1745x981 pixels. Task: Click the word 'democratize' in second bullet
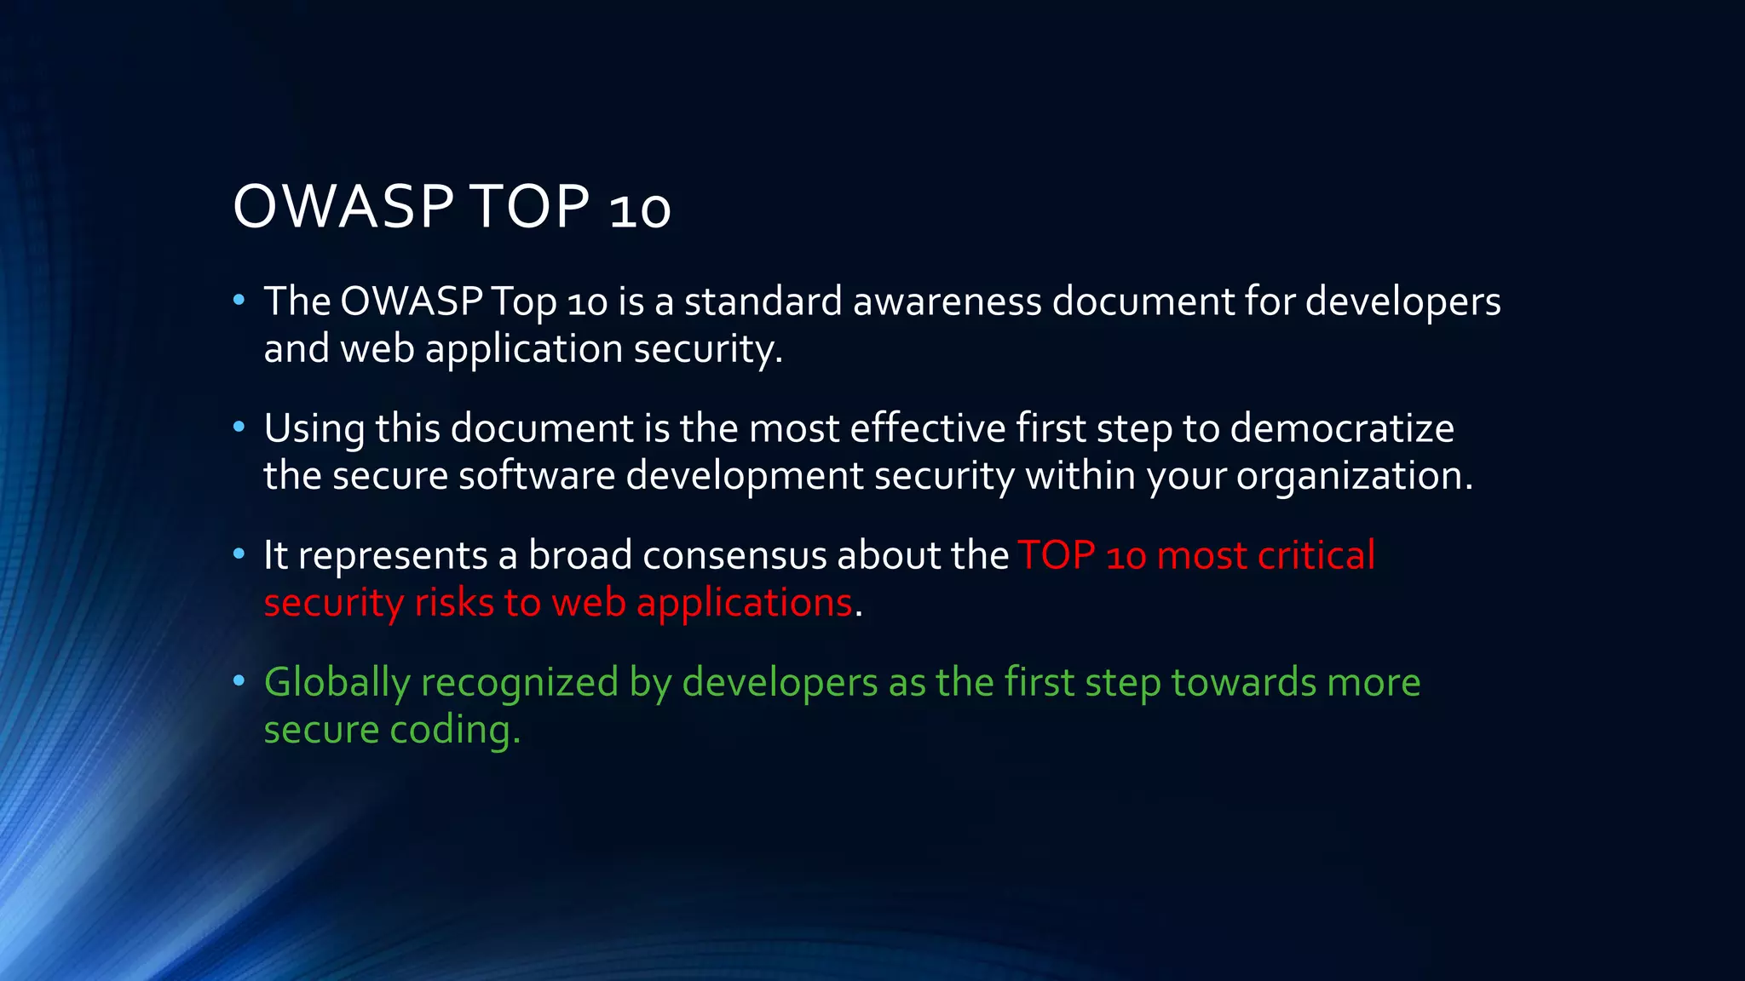coord(1342,428)
